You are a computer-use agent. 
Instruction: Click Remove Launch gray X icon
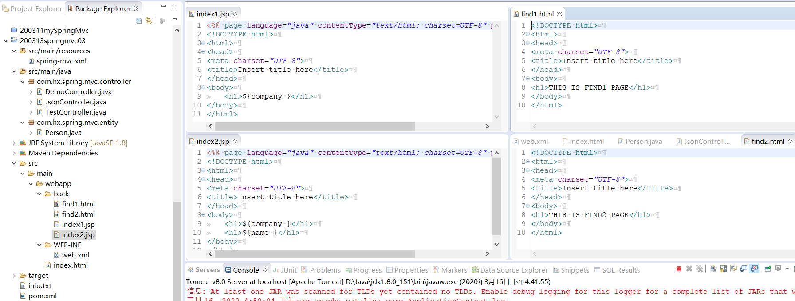click(x=689, y=269)
